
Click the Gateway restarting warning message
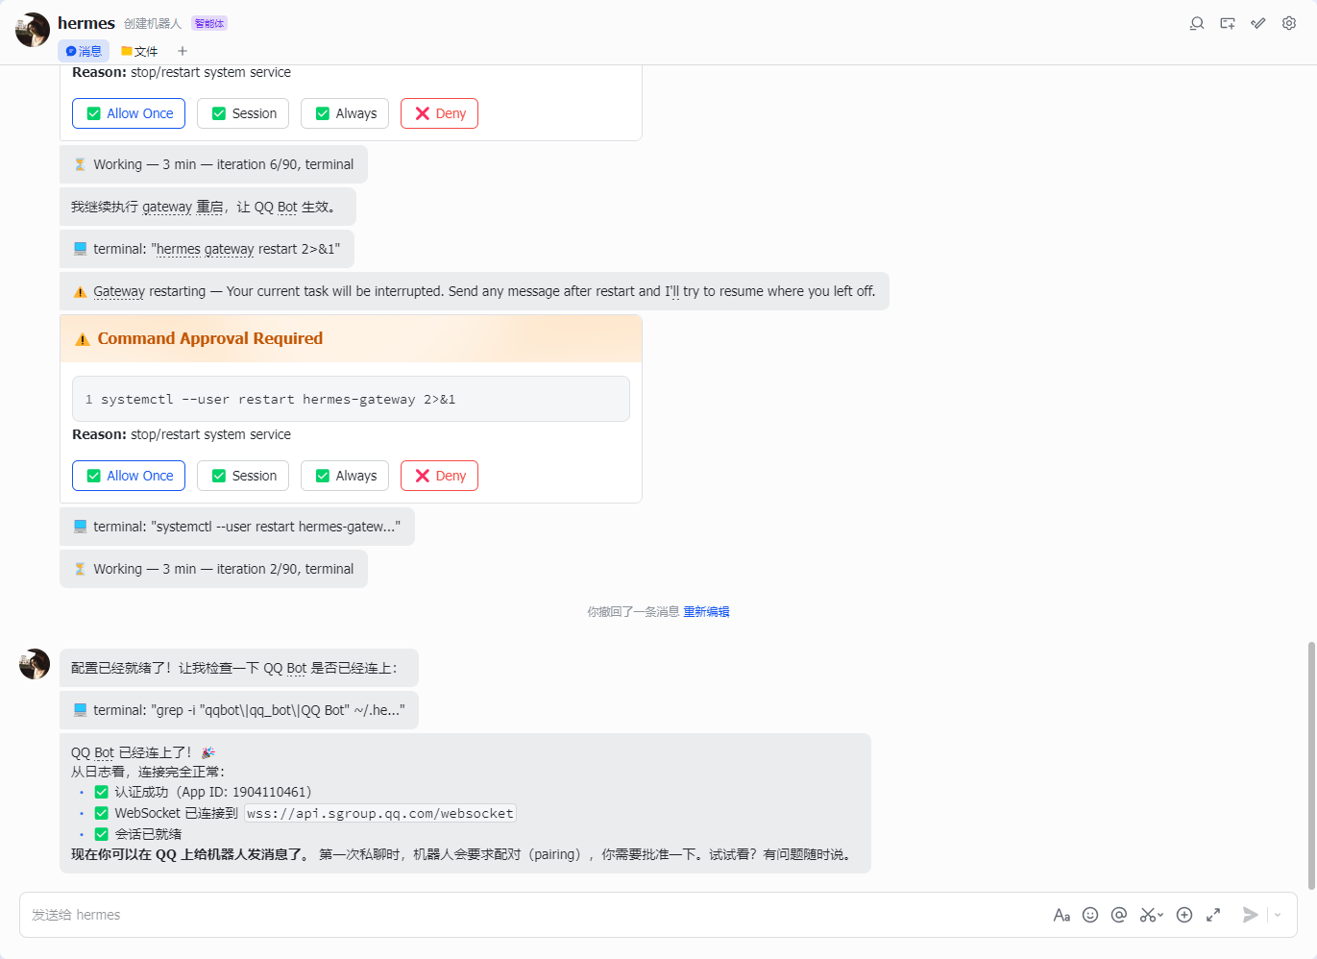(475, 291)
